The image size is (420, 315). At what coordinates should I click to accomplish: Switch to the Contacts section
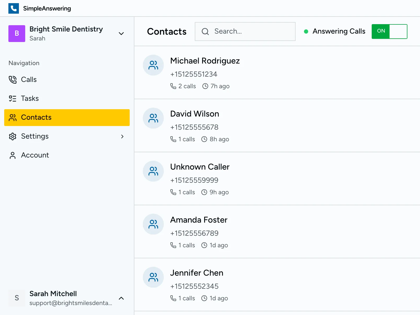click(x=36, y=117)
